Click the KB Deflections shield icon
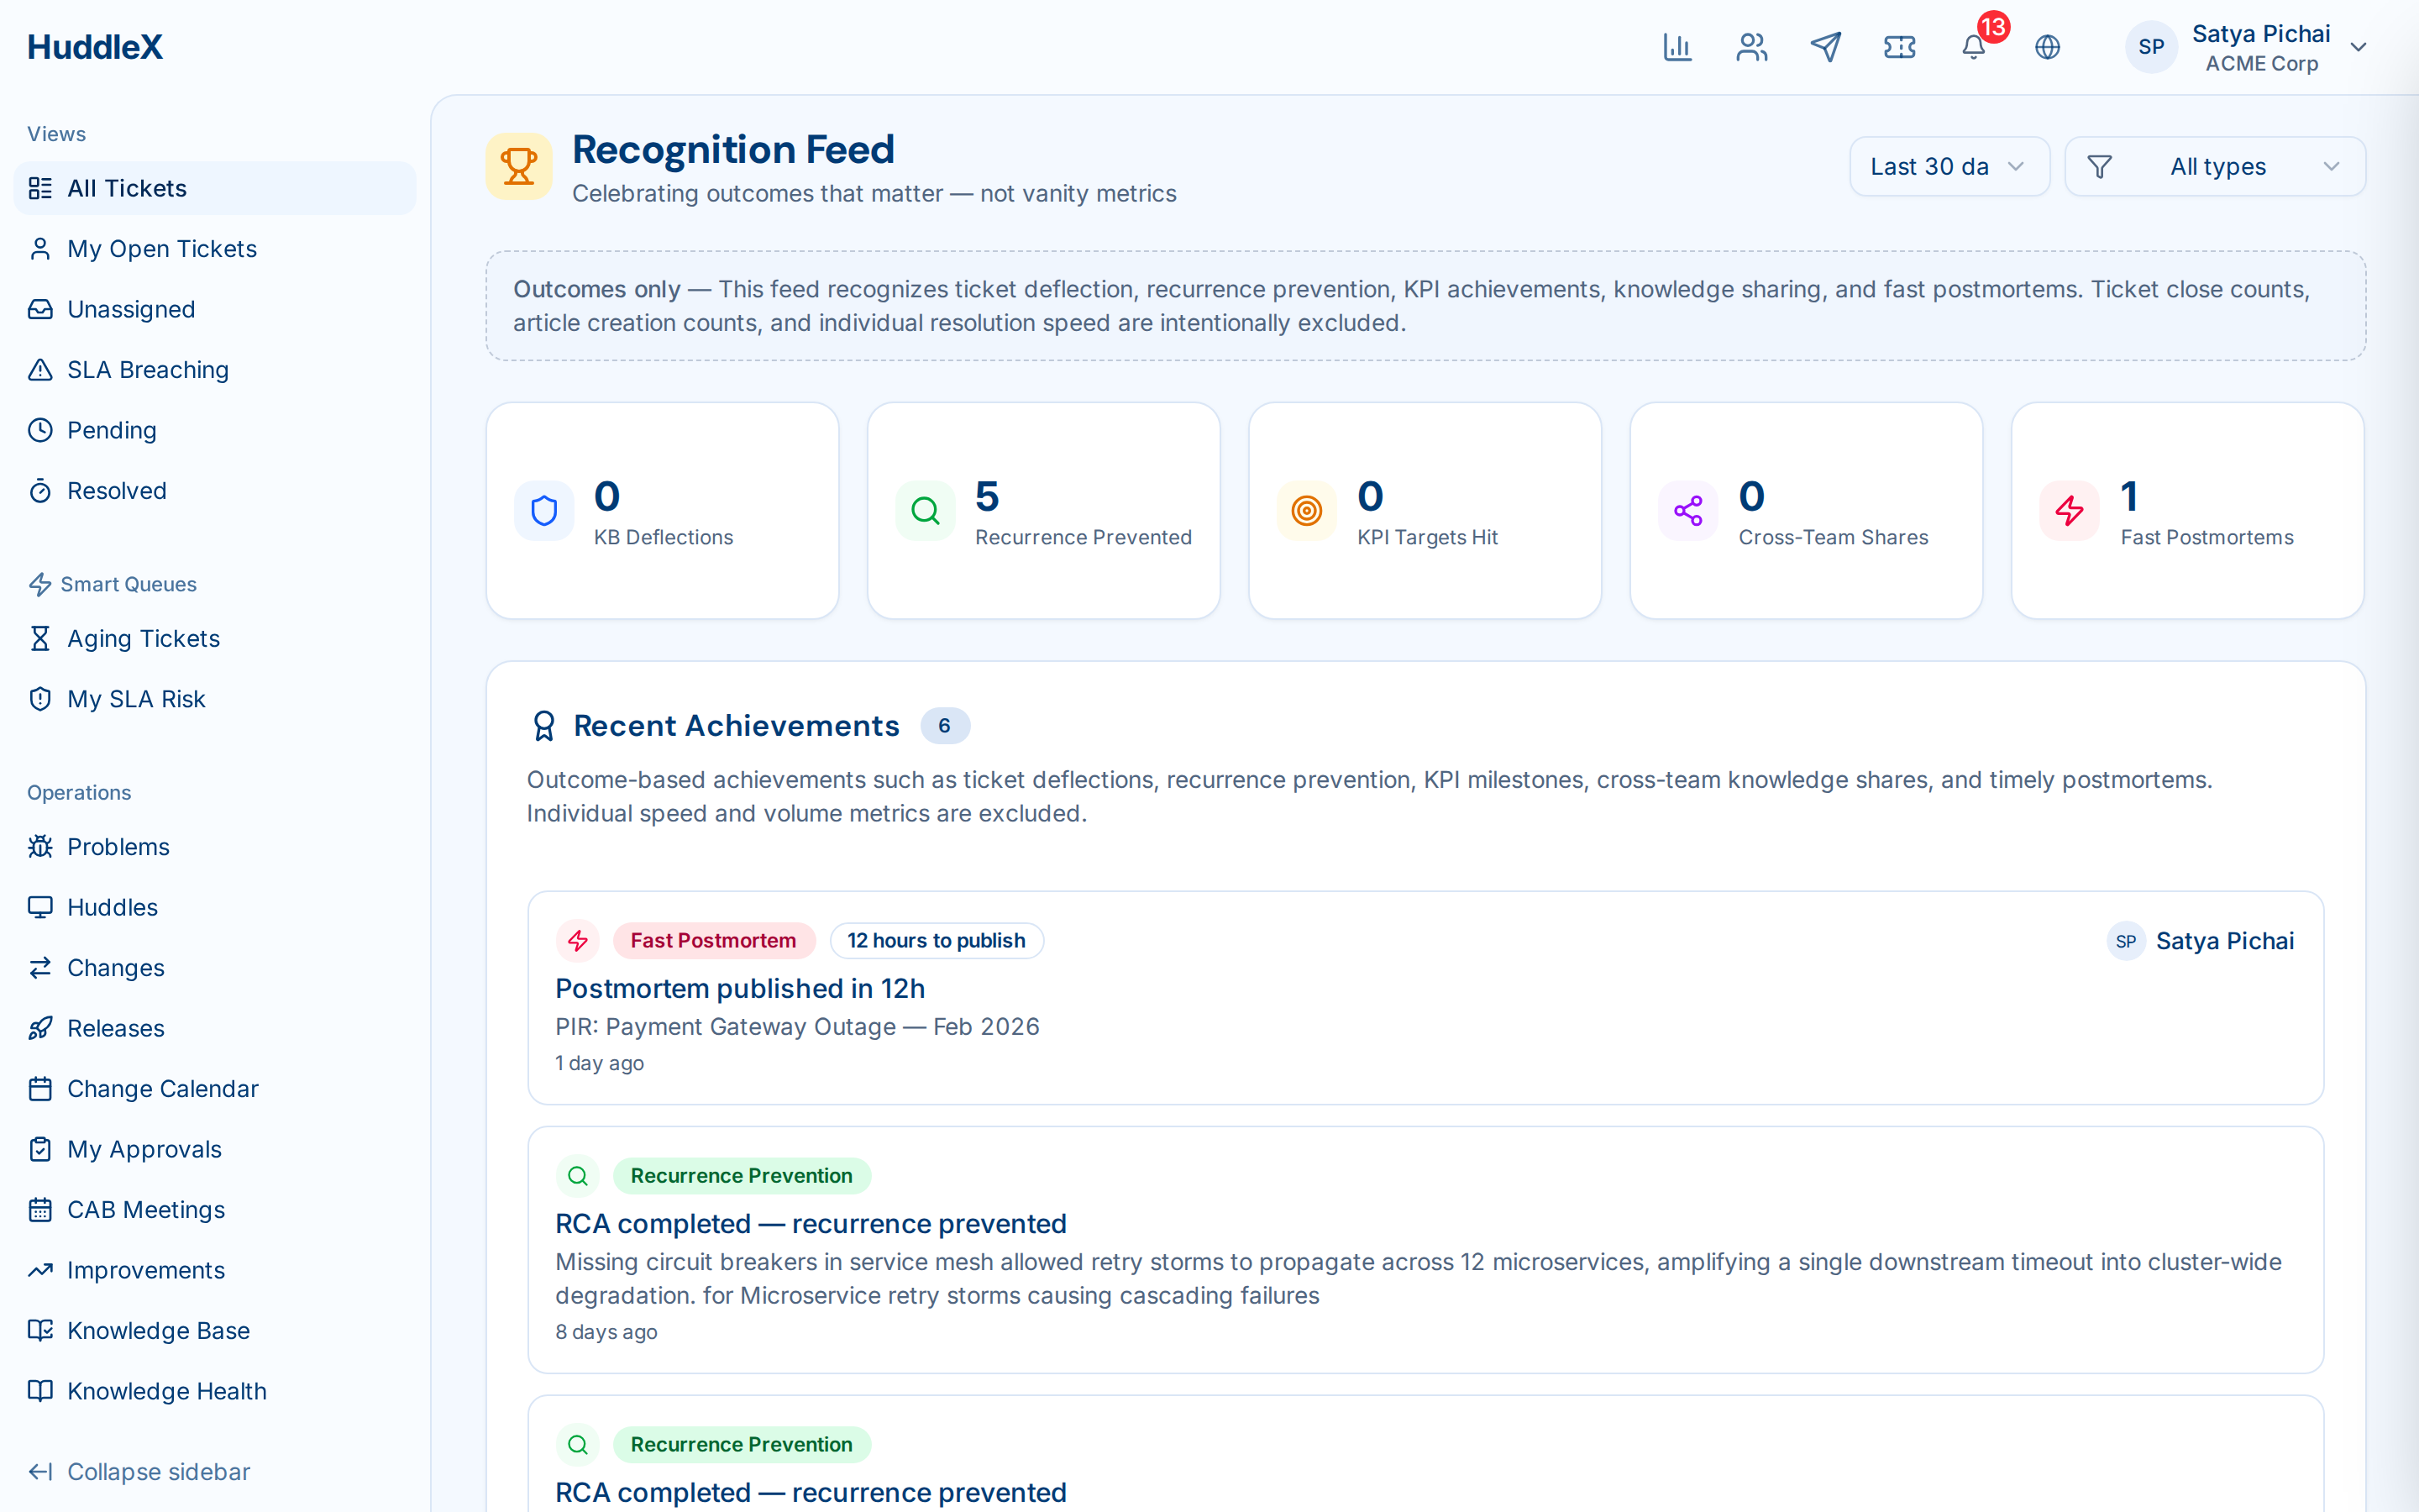The width and height of the screenshot is (2419, 1512). click(543, 511)
